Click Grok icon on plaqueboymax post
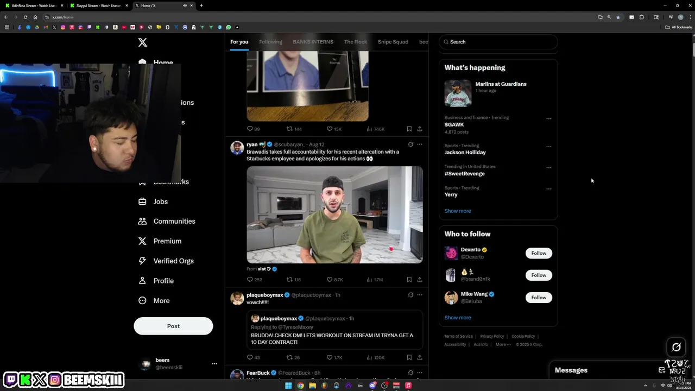 click(x=410, y=295)
